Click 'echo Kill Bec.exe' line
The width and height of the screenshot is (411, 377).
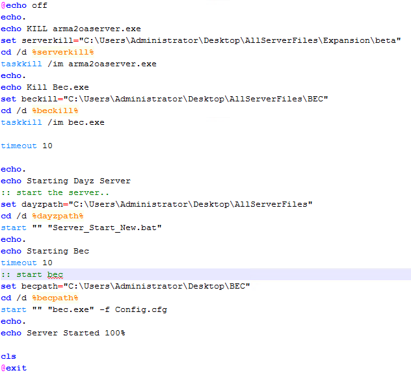coord(45,87)
